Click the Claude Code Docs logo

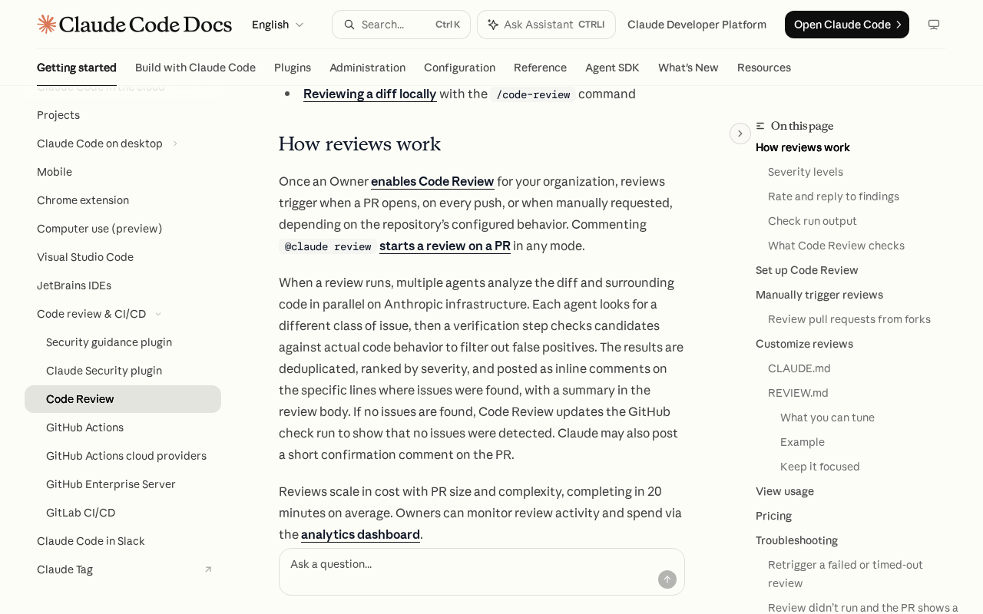[134, 25]
